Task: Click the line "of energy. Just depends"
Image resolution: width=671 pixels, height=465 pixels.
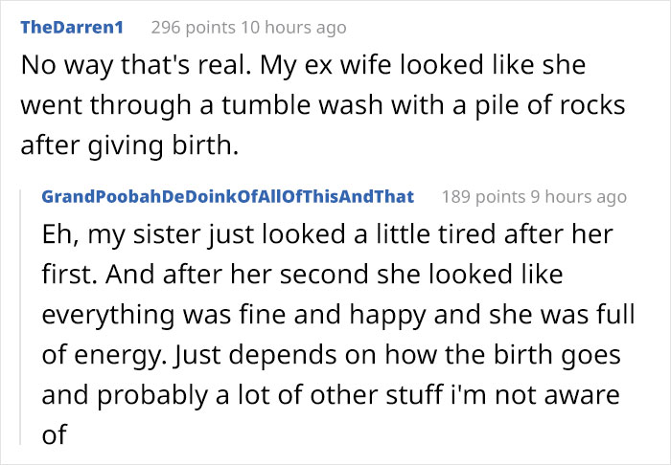Action: (x=331, y=354)
